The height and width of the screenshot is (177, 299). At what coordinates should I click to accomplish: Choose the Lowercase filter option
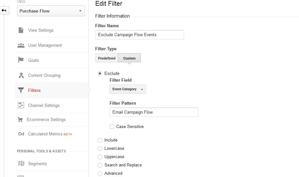[x=100, y=149]
